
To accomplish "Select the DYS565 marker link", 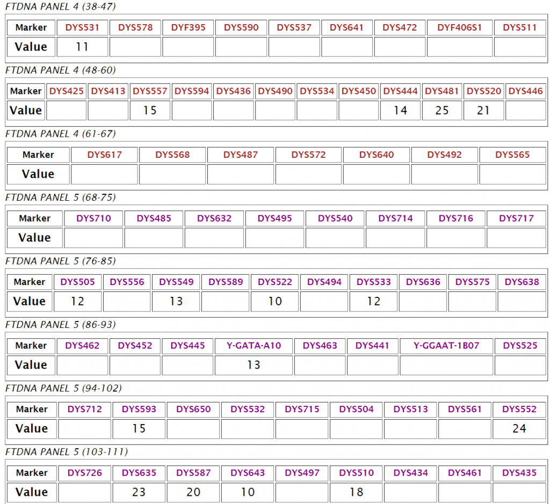I will coord(512,155).
